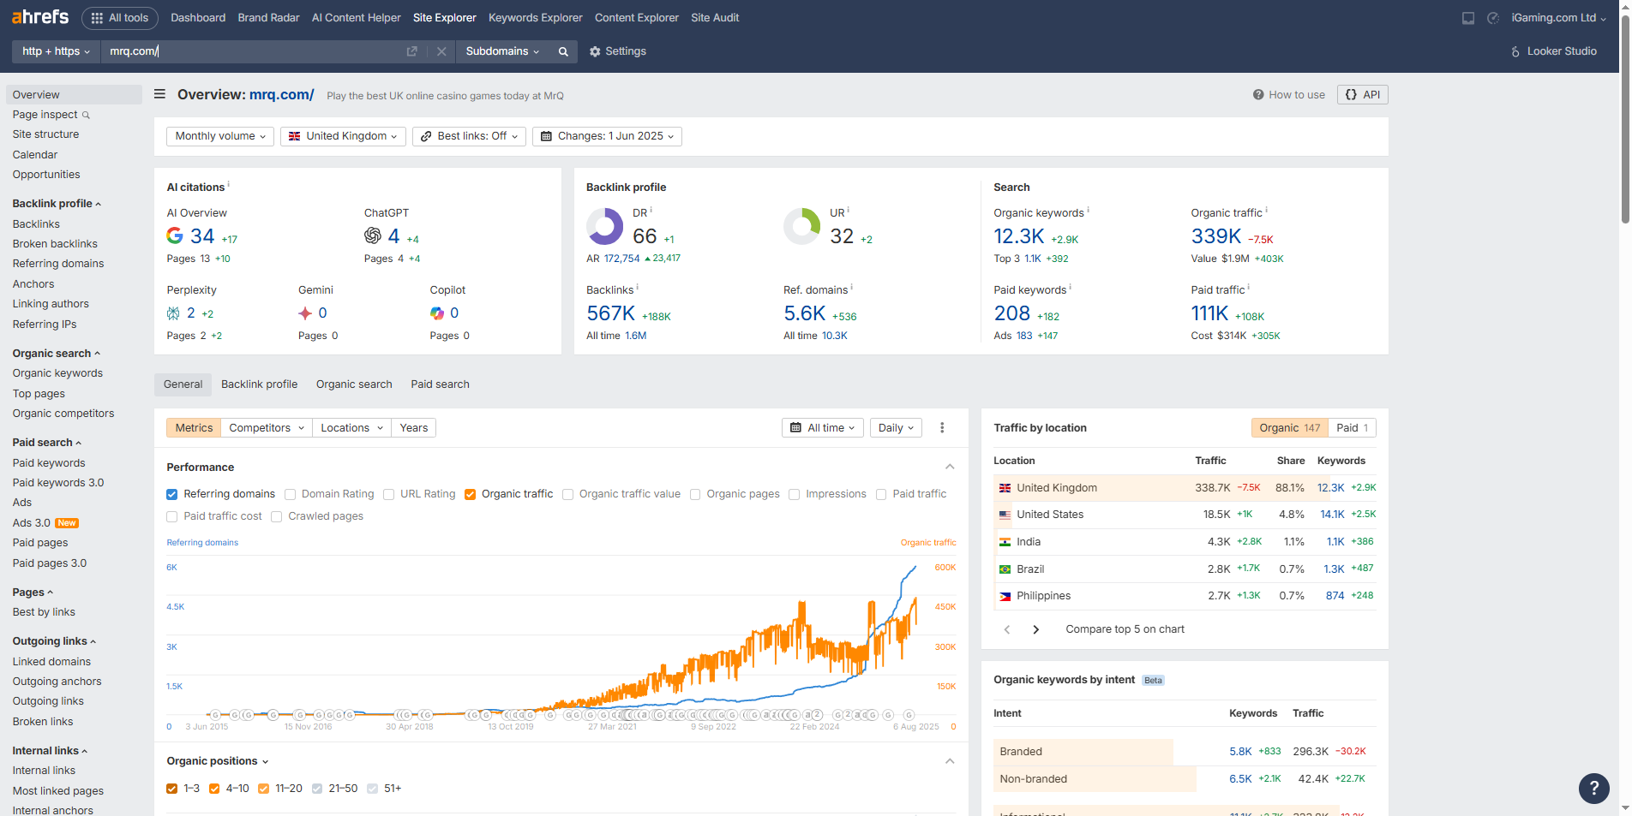Uncheck the Referring domains checkbox
The image size is (1632, 816).
(x=172, y=494)
